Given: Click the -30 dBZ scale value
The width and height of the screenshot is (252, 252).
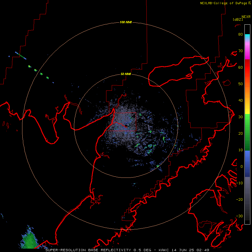Looking at the screenshot, I should (239, 216).
